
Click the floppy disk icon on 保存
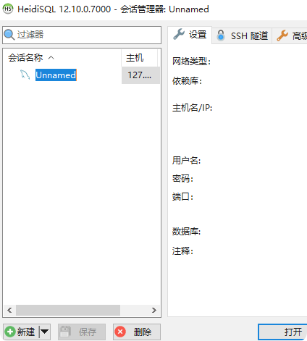click(x=65, y=332)
